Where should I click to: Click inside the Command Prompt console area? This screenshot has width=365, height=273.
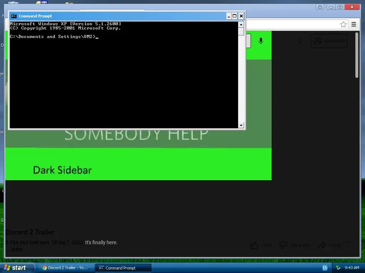(124, 75)
